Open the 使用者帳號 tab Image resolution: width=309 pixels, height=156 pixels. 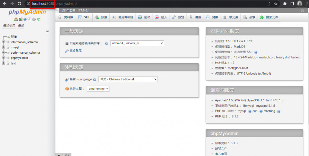pos(123,17)
